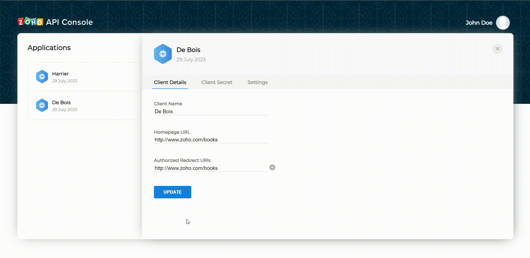Image resolution: width=530 pixels, height=258 pixels.
Task: Close the De Bois details panel
Action: pos(497,49)
